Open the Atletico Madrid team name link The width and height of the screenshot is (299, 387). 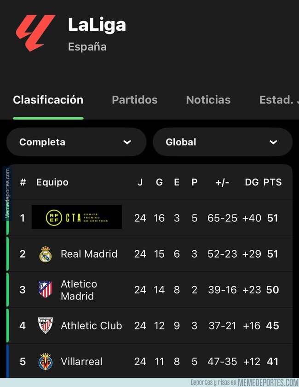tap(79, 290)
